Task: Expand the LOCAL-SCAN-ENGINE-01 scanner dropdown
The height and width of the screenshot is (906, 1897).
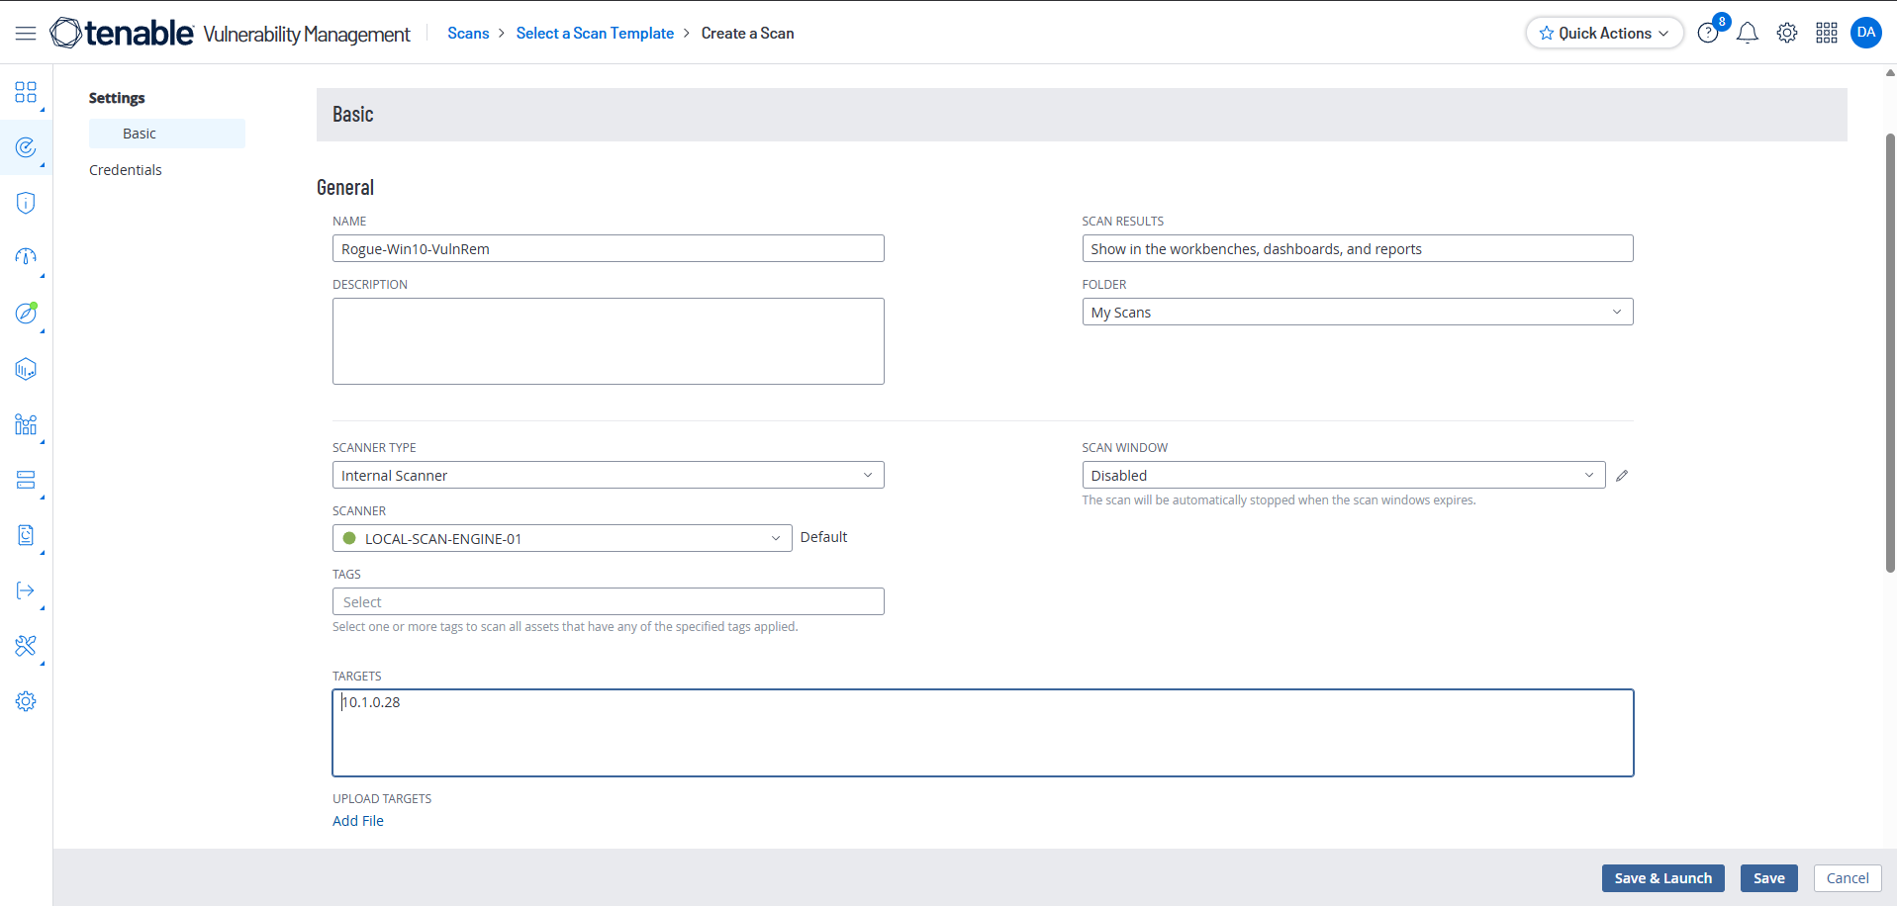Action: pos(561,539)
